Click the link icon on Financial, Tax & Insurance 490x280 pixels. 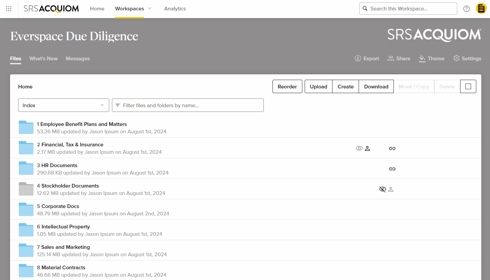(392, 148)
